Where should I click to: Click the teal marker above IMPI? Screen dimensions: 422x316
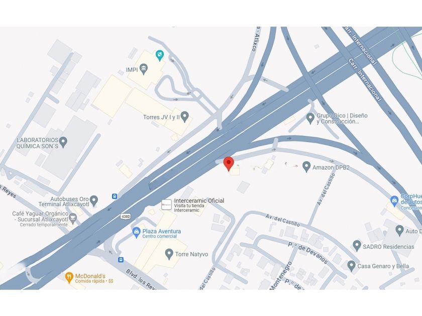pos(160,56)
